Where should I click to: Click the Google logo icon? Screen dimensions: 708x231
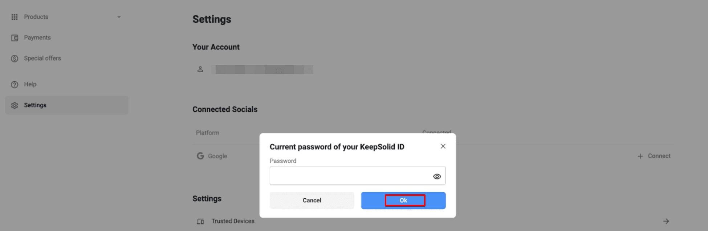[x=200, y=156]
